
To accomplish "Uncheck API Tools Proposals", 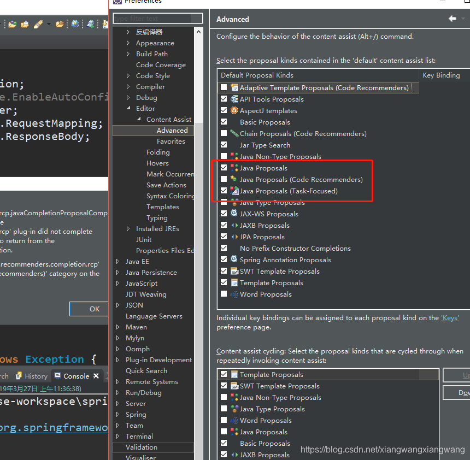I will (224, 99).
